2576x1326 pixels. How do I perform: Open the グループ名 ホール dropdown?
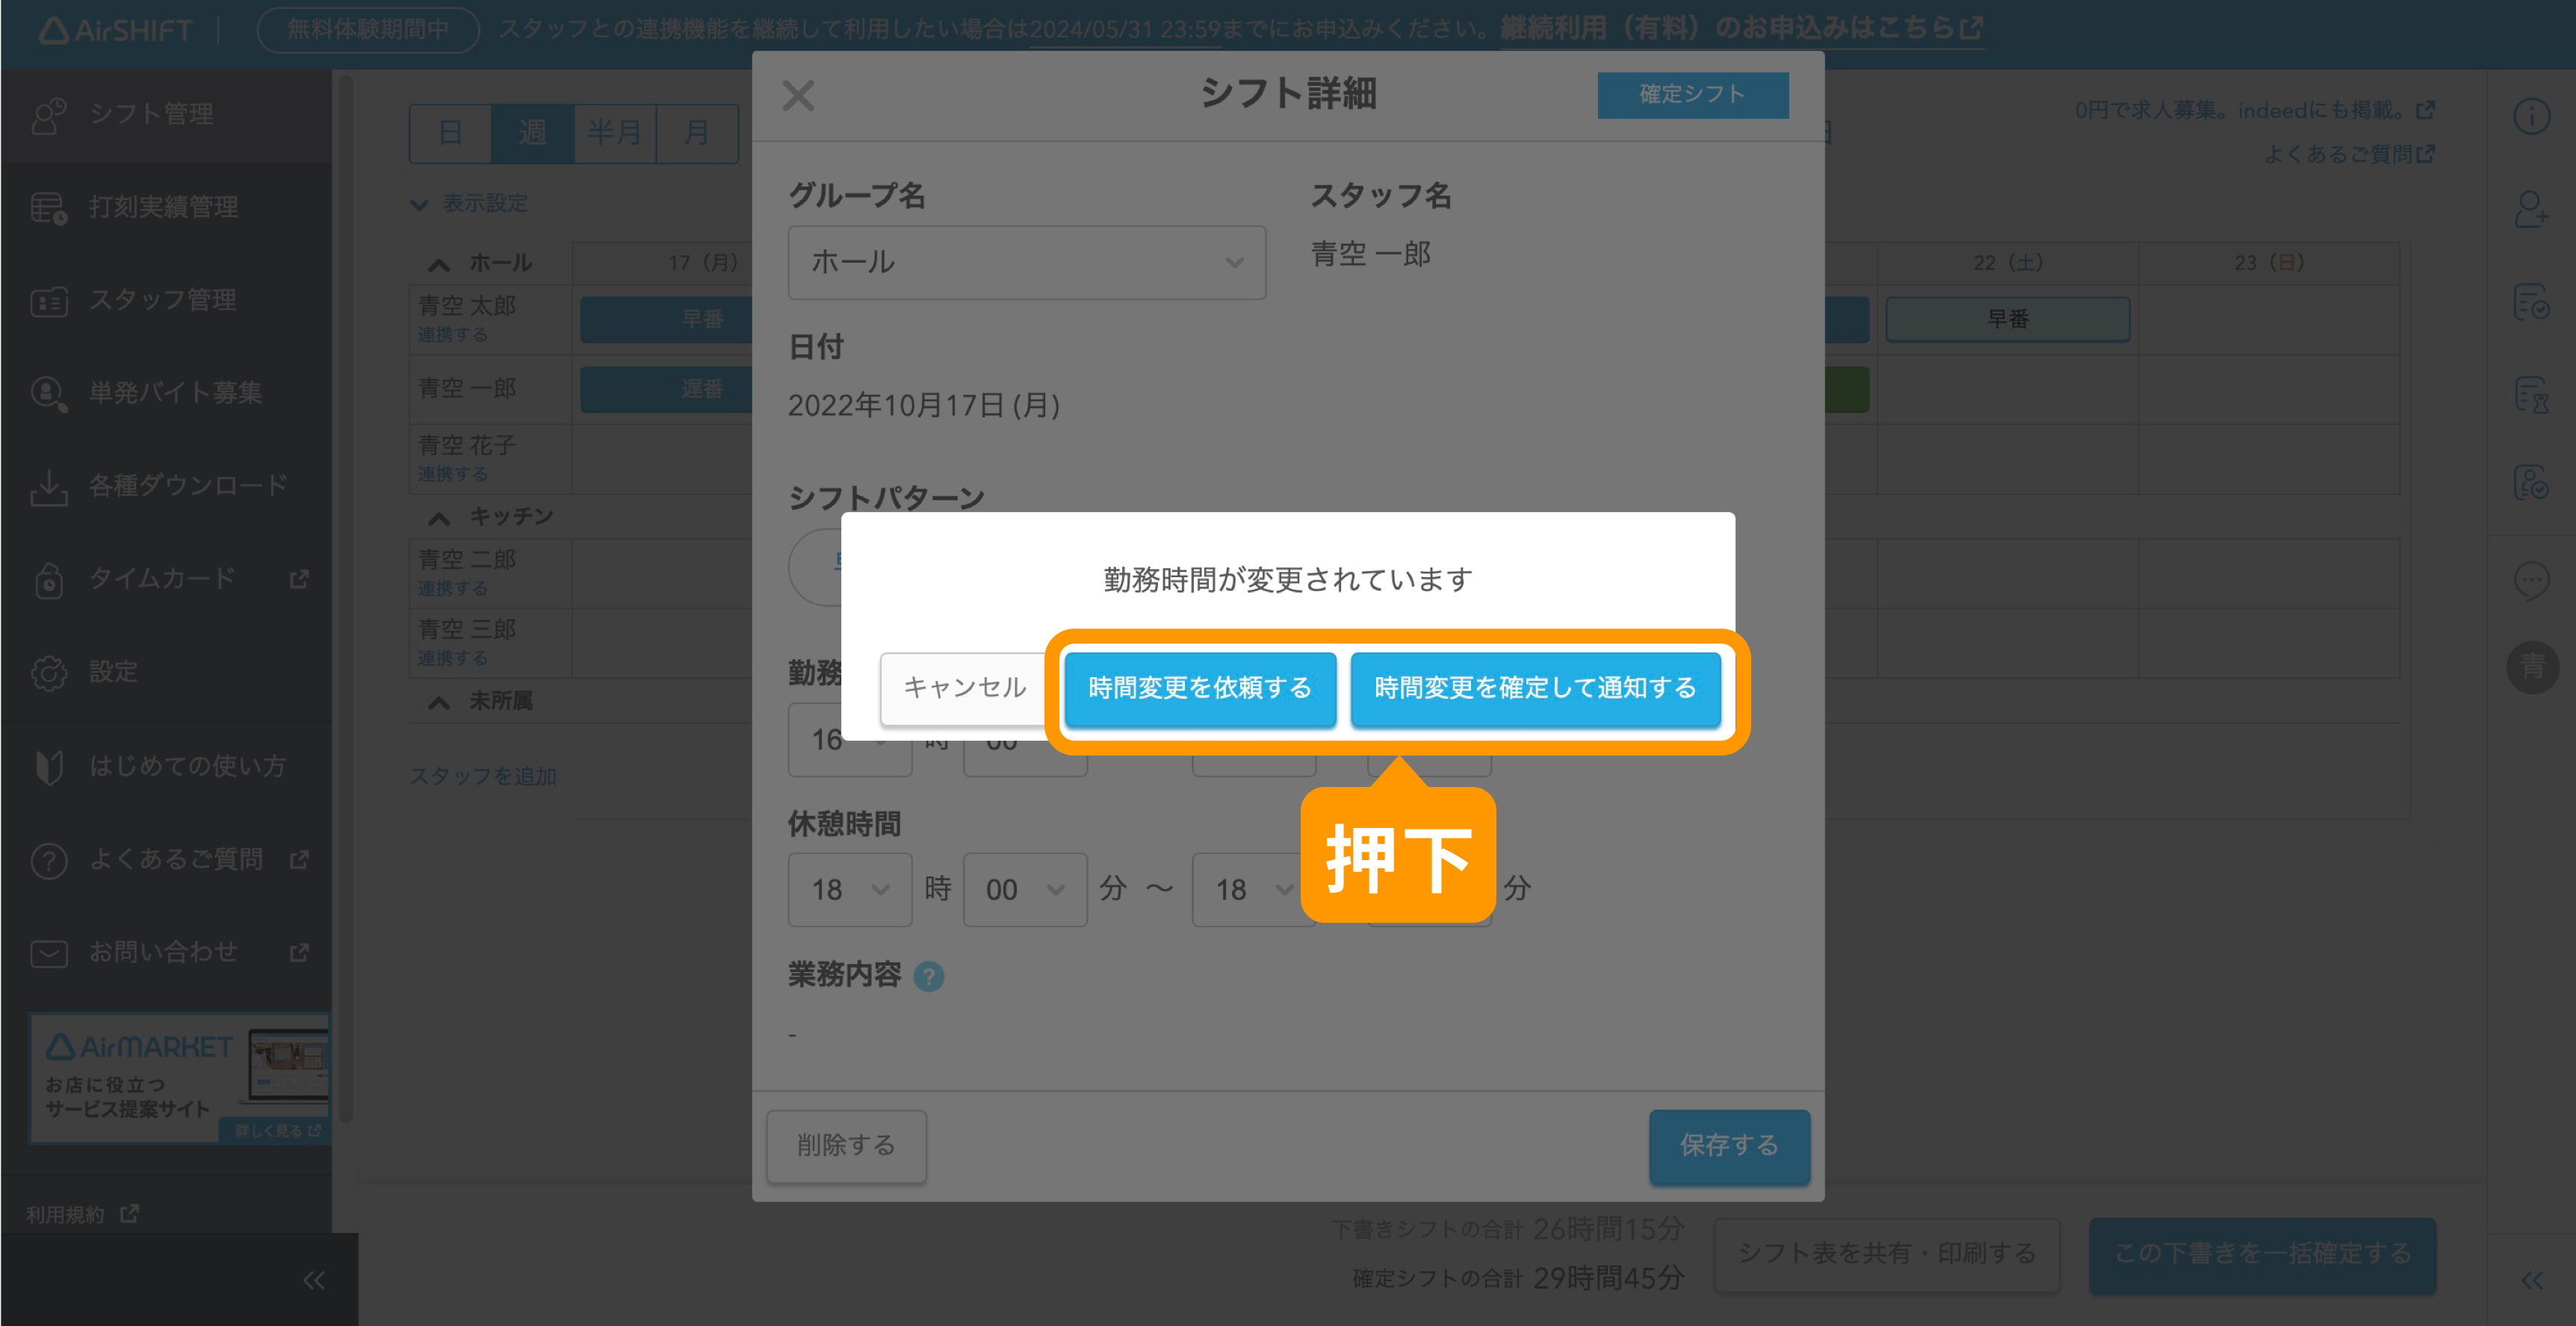click(x=1026, y=262)
